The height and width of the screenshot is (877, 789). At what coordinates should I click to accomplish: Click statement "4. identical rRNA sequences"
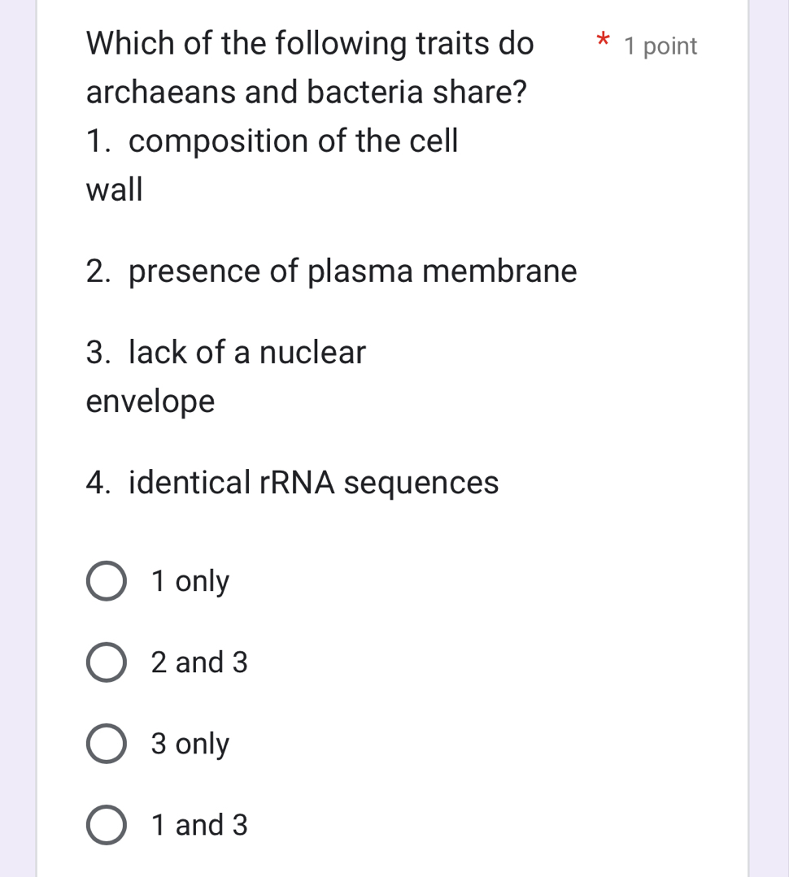292,483
